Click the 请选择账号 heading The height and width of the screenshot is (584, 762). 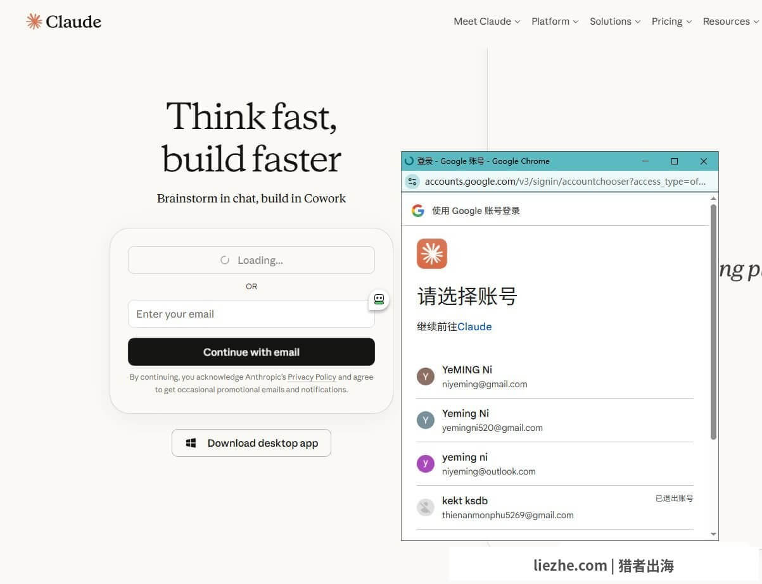467,296
